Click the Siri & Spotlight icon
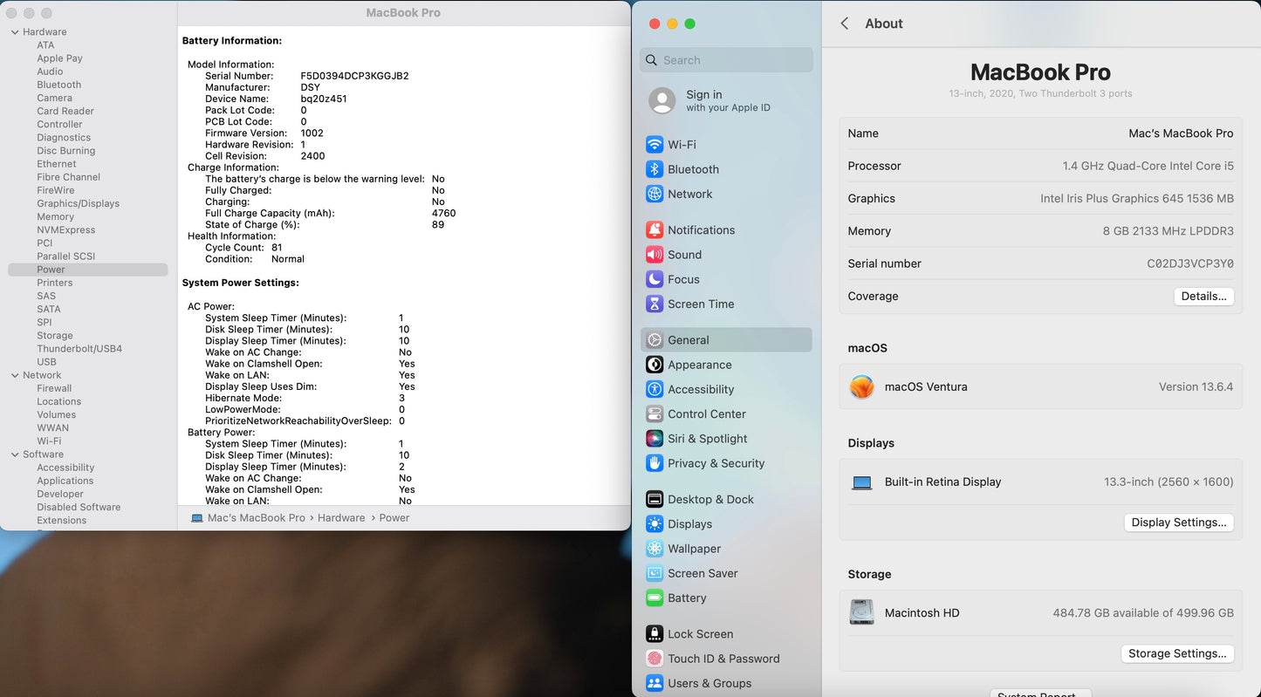Image resolution: width=1261 pixels, height=697 pixels. click(654, 439)
